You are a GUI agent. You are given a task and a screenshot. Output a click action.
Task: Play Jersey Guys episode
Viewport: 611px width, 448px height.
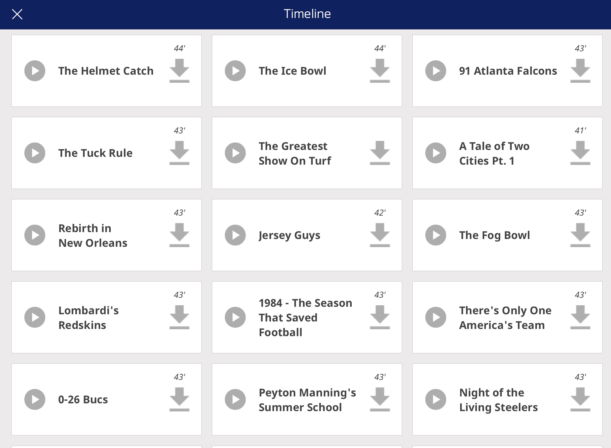(235, 235)
